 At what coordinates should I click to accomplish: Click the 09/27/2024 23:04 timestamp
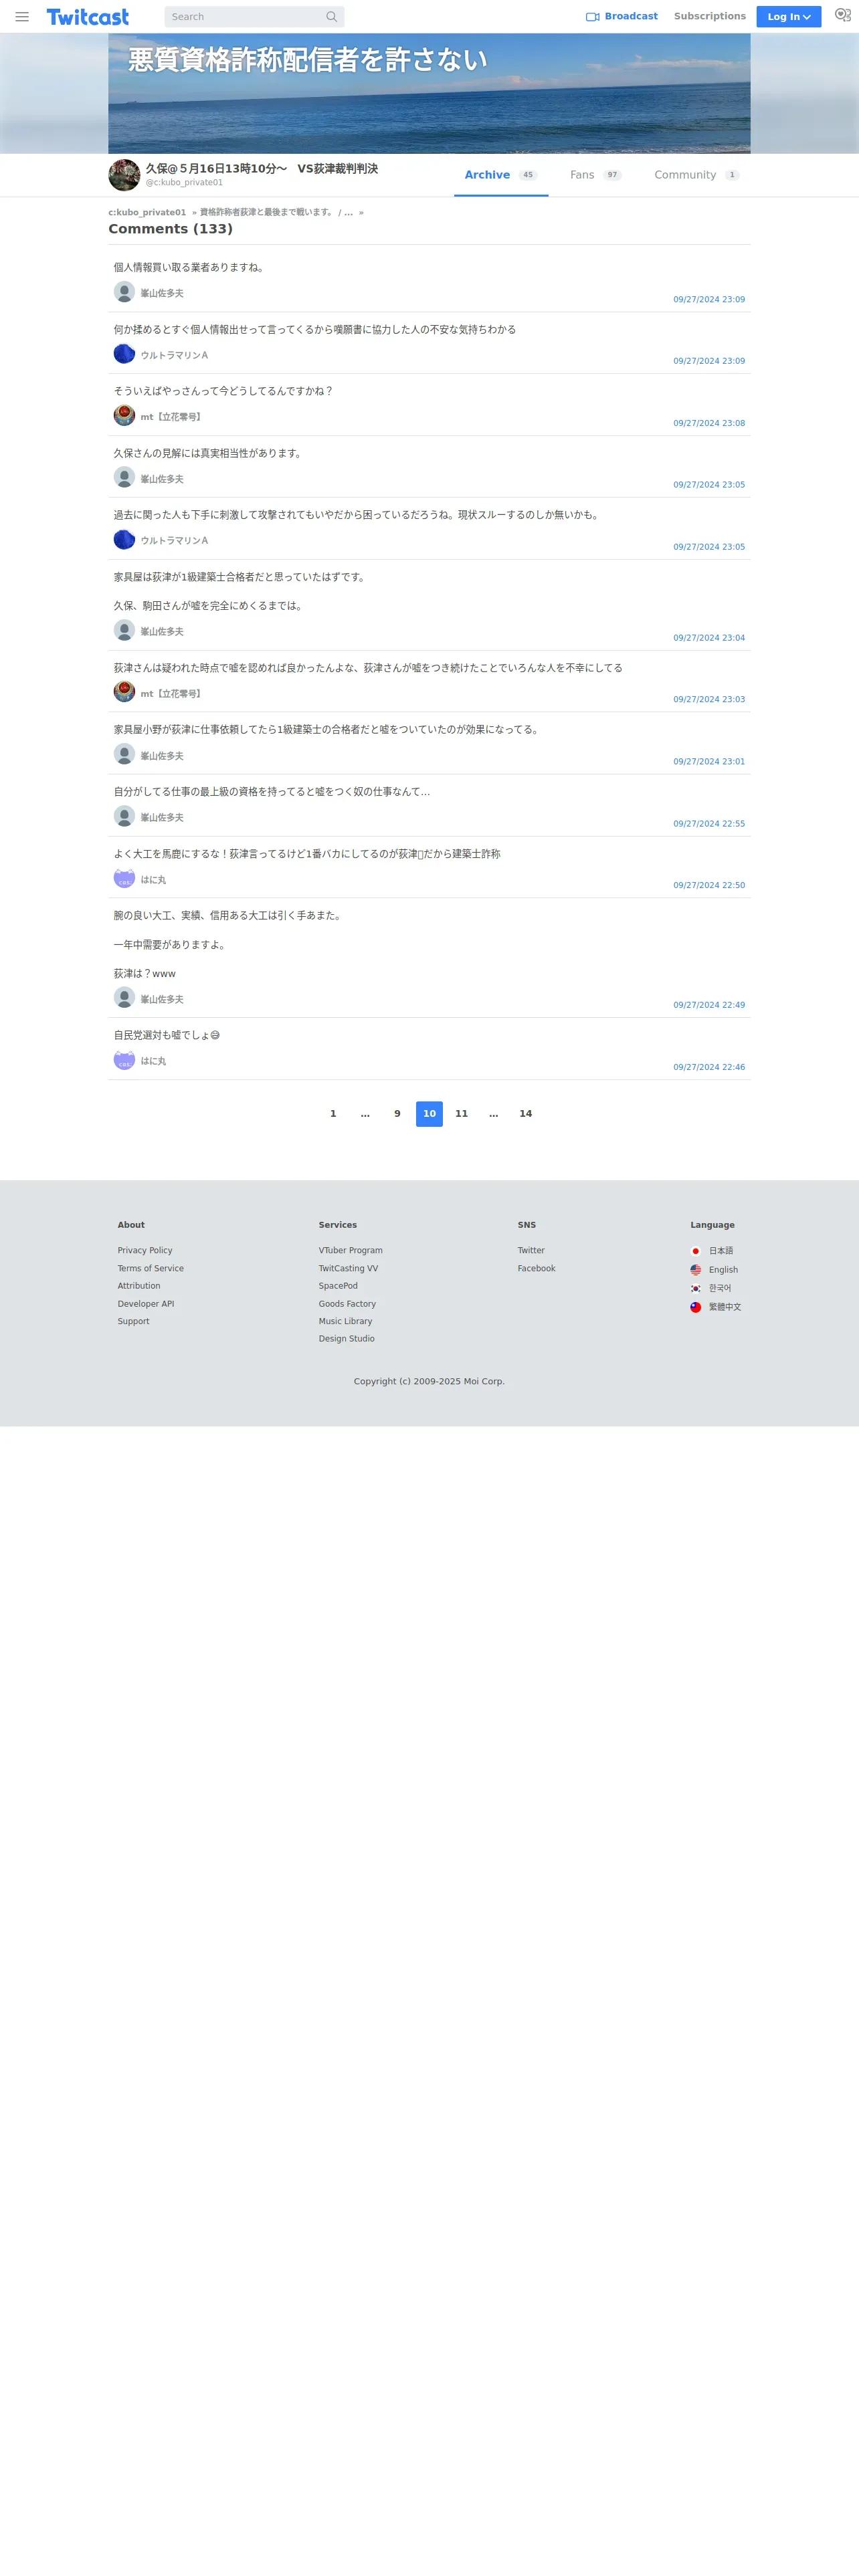[x=709, y=638]
